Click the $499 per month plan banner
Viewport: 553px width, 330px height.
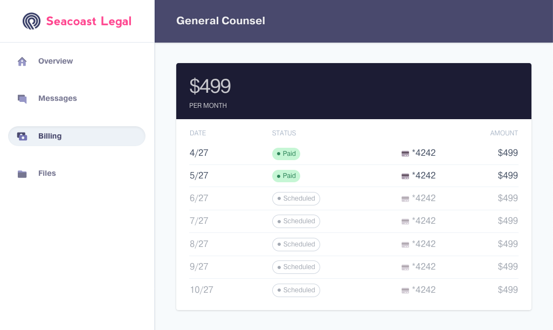coord(354,91)
